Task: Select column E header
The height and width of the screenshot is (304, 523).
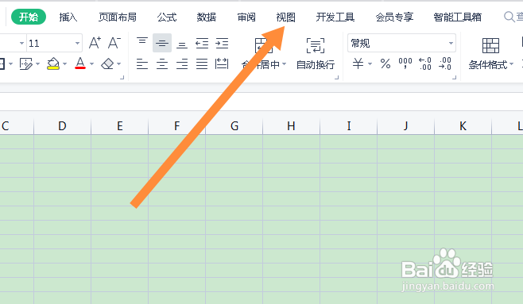Action: pyautogui.click(x=120, y=126)
